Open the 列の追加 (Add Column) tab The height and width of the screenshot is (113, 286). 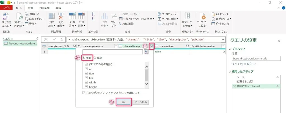click(44, 8)
